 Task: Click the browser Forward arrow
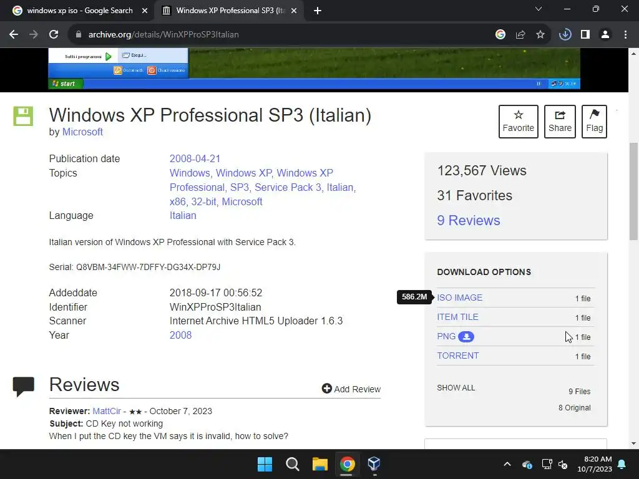coord(34,35)
